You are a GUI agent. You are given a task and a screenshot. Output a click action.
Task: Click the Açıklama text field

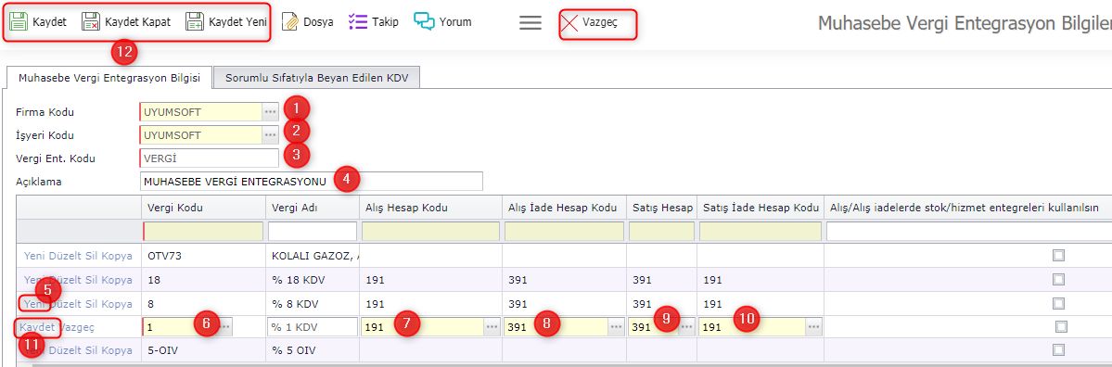(x=312, y=182)
